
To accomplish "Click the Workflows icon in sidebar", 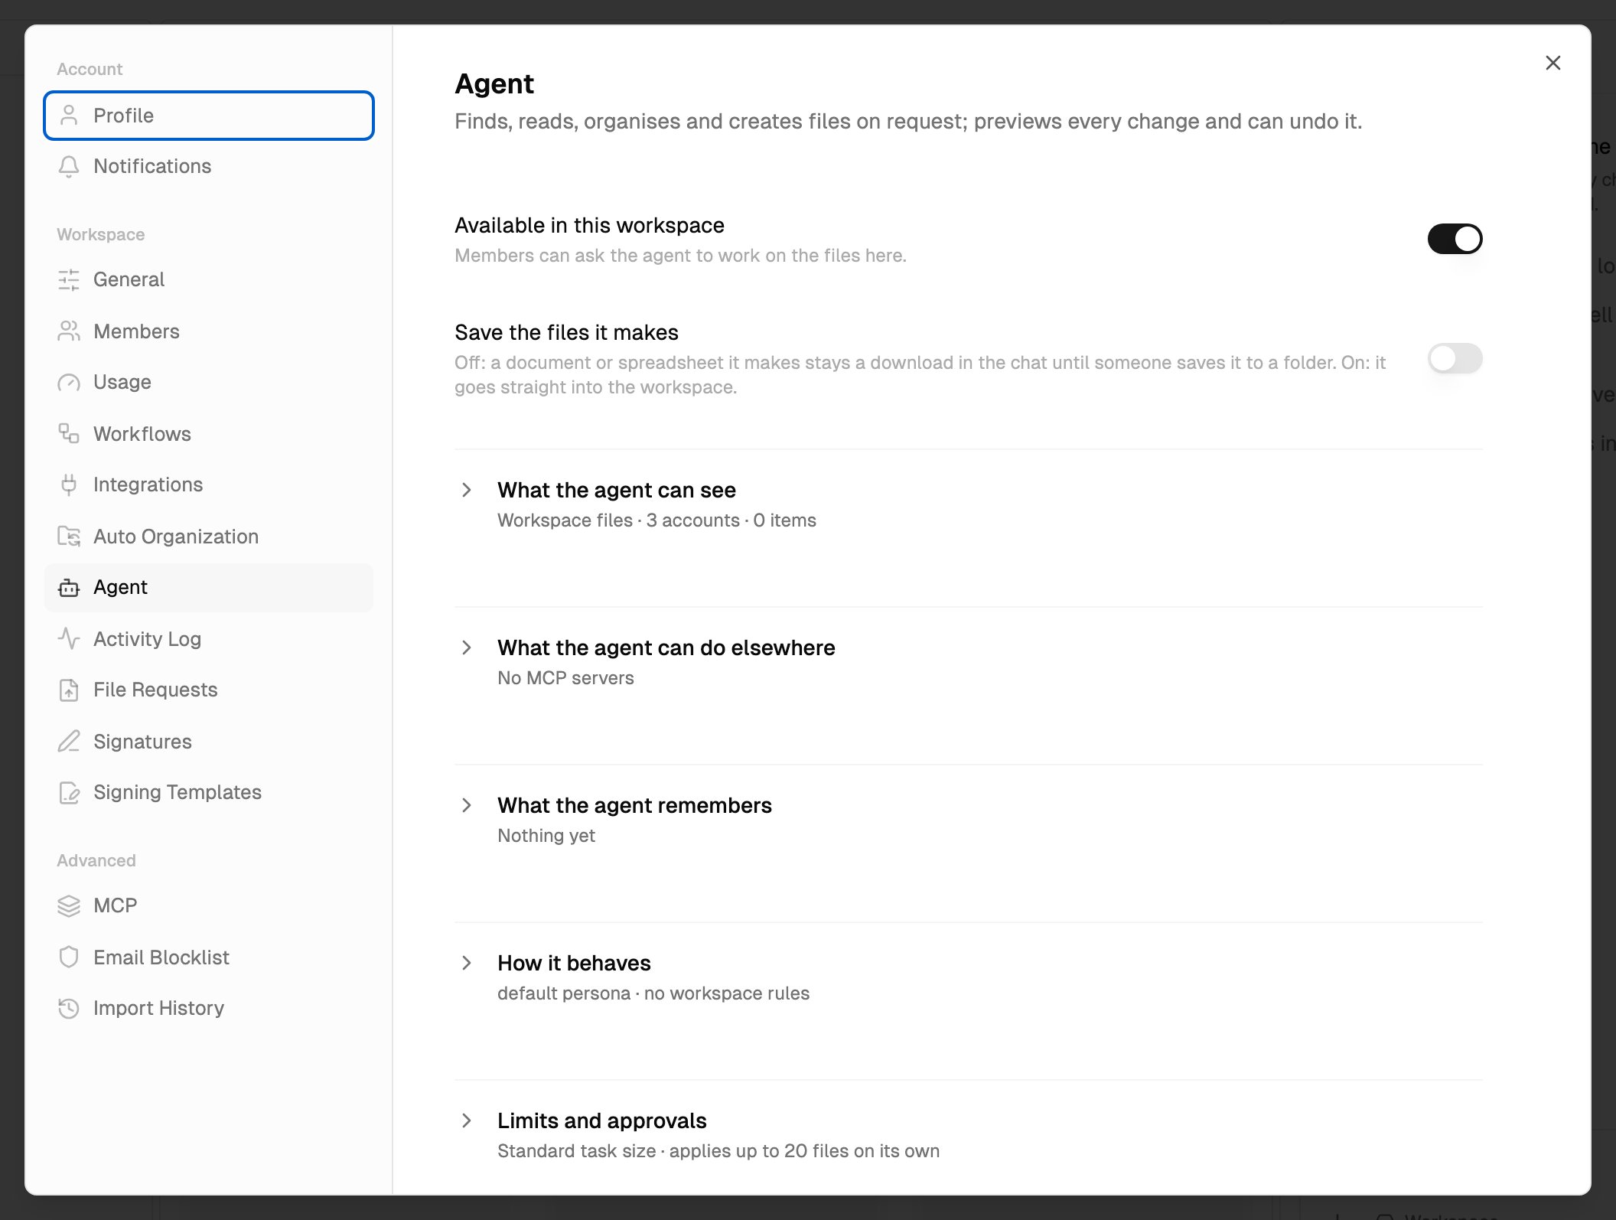I will pos(69,434).
